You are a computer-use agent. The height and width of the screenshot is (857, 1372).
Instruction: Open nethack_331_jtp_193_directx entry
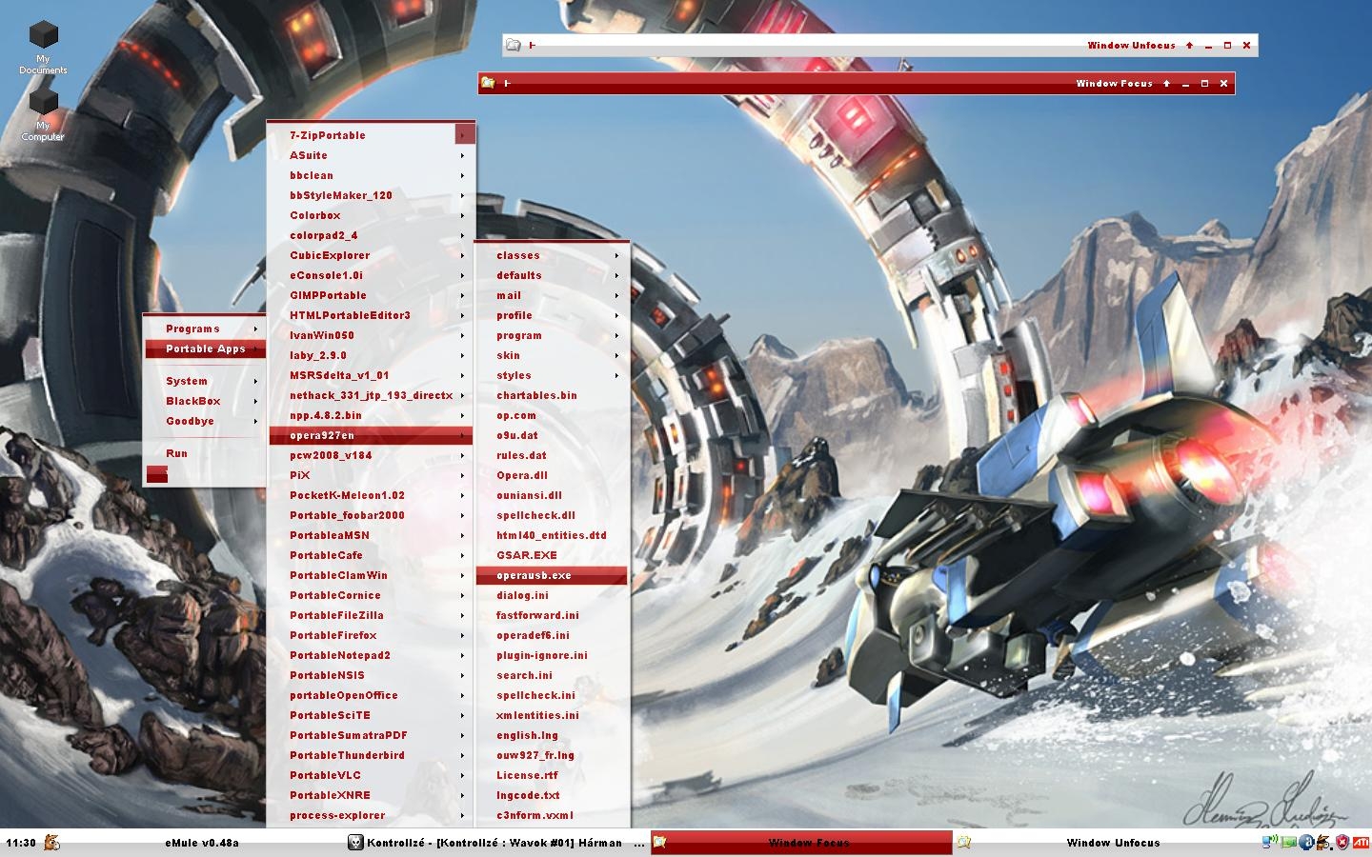pyautogui.click(x=371, y=396)
